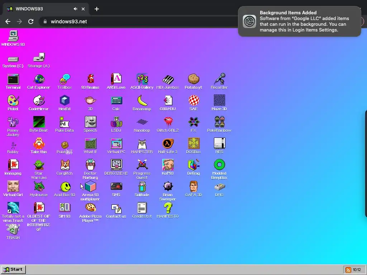Select the FX atom icon
This screenshot has width=367, height=275.
193,122
